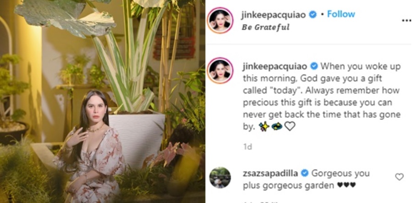The image size is (414, 203).
Task: Click the ringed planet emoji in caption
Action: click(x=277, y=127)
